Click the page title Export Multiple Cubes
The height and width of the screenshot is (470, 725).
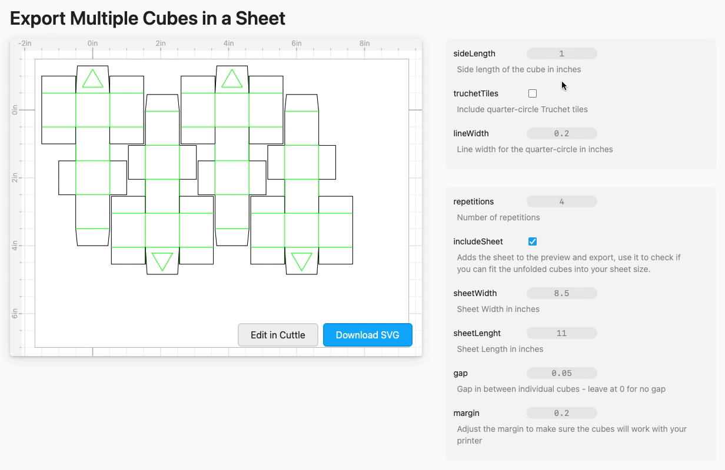pos(147,18)
